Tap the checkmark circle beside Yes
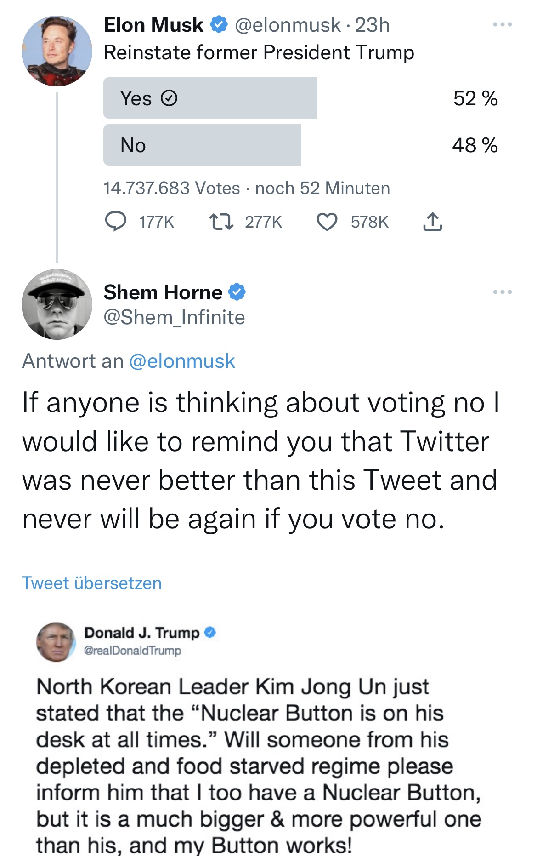 [x=169, y=98]
